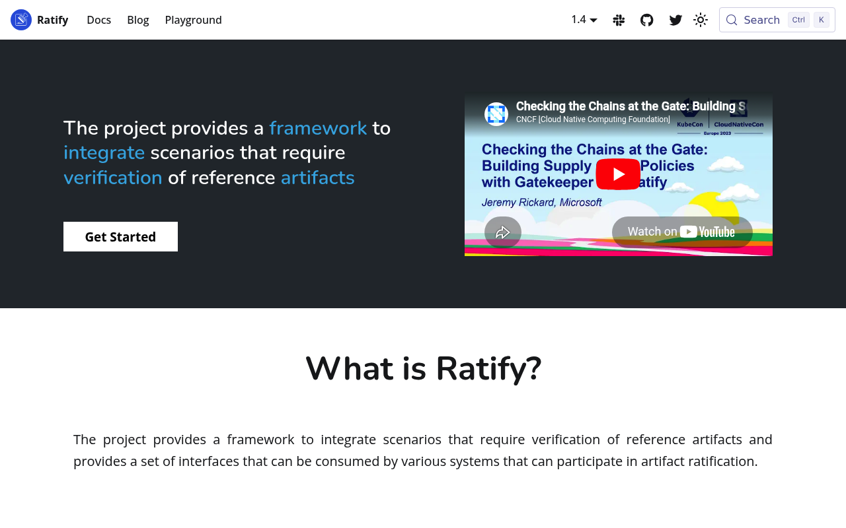The image size is (846, 528).
Task: Open the Docs menu item
Action: click(99, 20)
